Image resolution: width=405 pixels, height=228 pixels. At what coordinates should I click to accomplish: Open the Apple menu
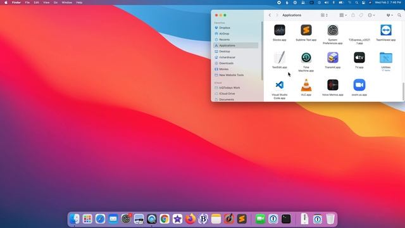tap(6, 3)
